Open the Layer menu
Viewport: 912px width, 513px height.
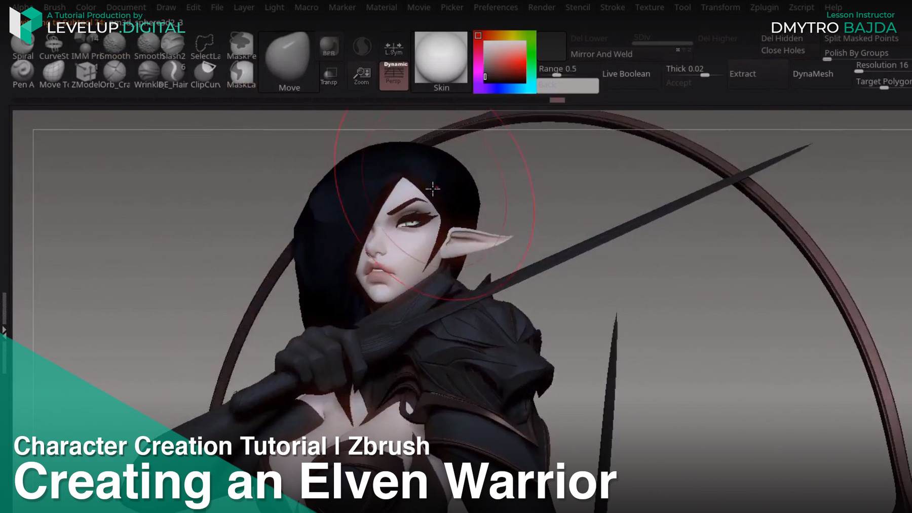244,7
